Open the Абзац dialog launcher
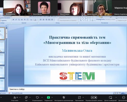The image size is (127, 102). (x=77, y=23)
